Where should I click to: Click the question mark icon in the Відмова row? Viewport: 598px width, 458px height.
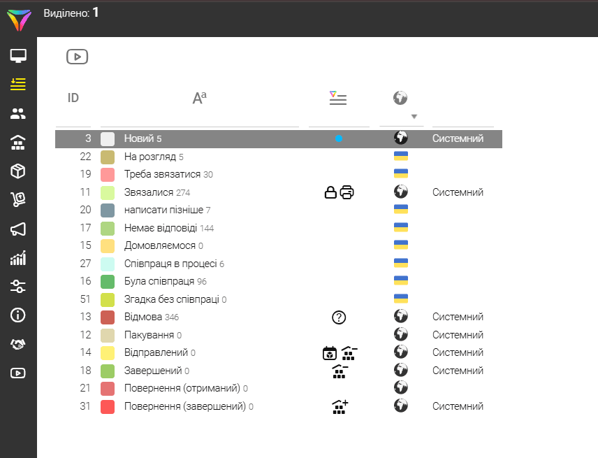[x=339, y=317]
